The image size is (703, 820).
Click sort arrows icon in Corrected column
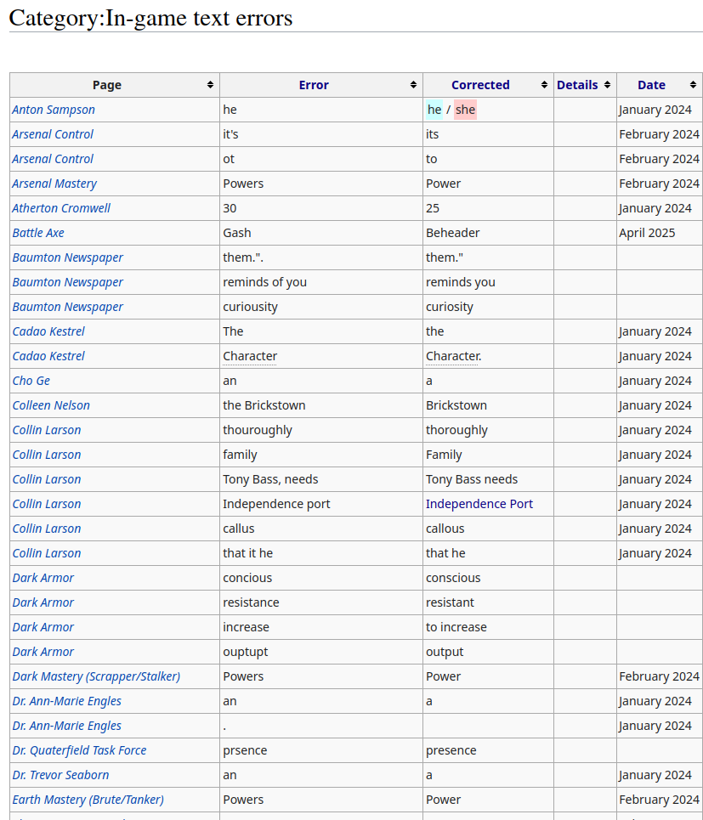coord(544,85)
